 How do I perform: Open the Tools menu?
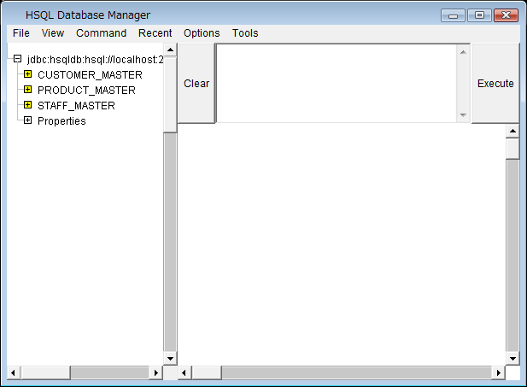(x=245, y=33)
